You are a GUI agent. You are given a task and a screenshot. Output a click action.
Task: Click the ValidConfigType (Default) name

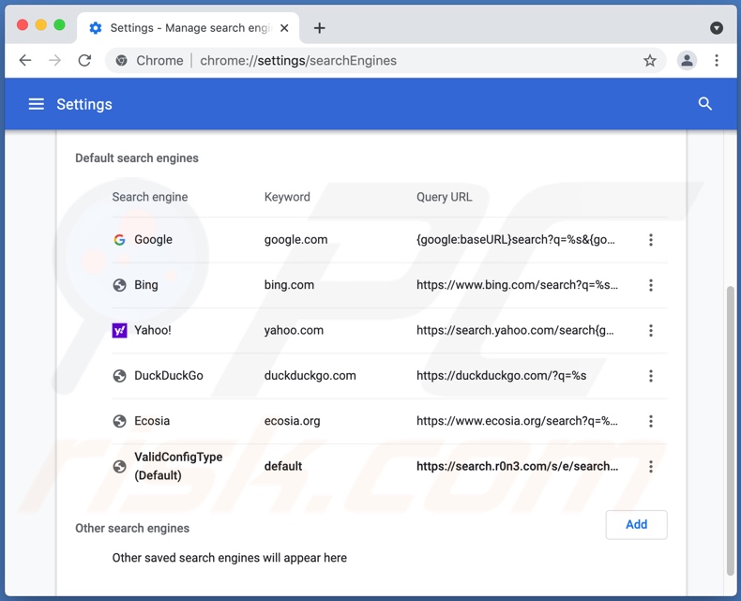tap(178, 466)
